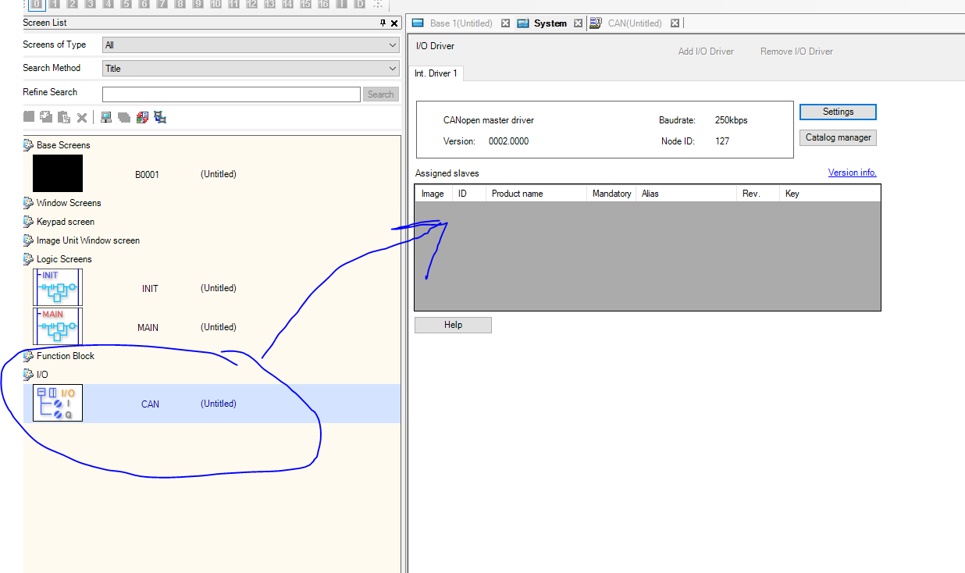This screenshot has width=965, height=573.
Task: Click the blue linked-screens icon in toolbar
Action: (x=160, y=118)
